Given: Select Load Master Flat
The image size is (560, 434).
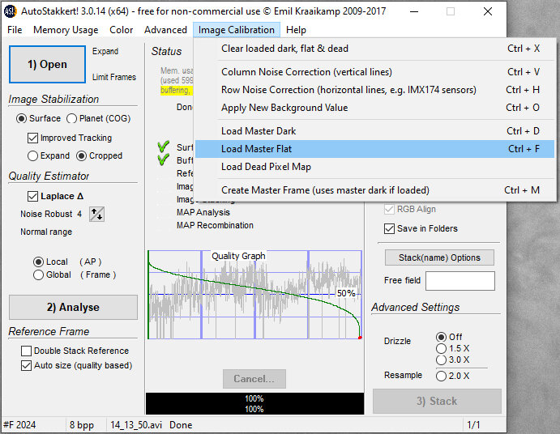Looking at the screenshot, I should (x=375, y=149).
